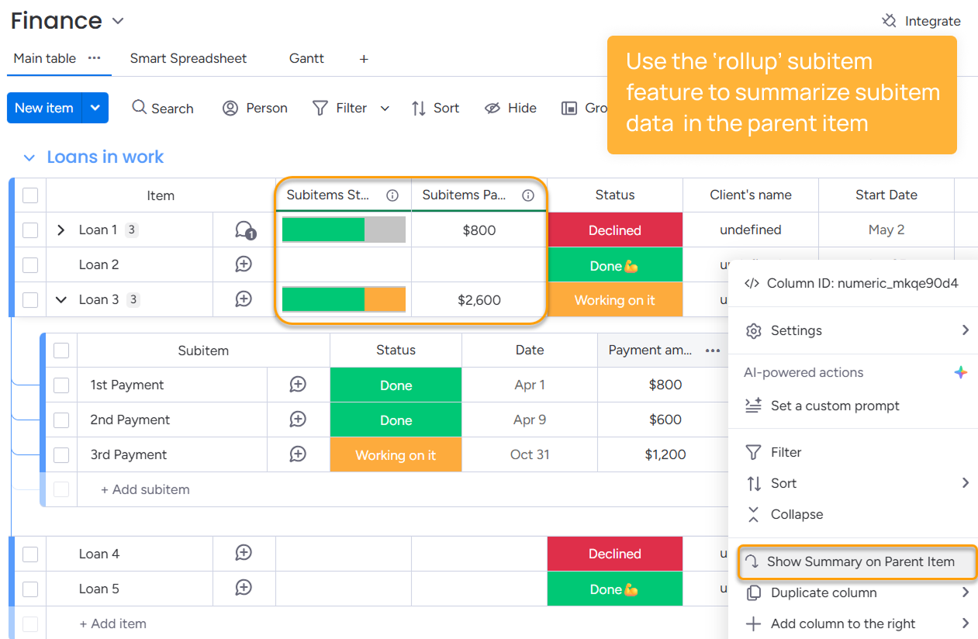Screen dimensions: 978x639
Task: Collapse the Loans in work group
Action: pos(29,157)
